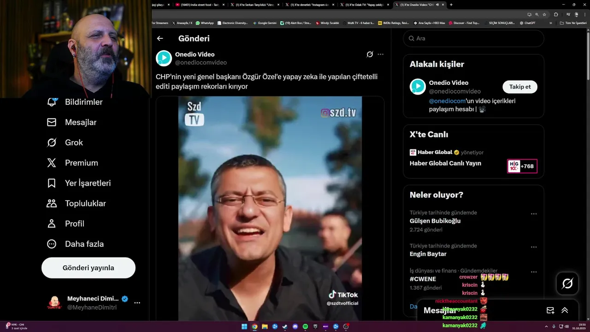590x332 pixels.
Task: Open the Engin Baytar trending topic
Action: (428, 254)
